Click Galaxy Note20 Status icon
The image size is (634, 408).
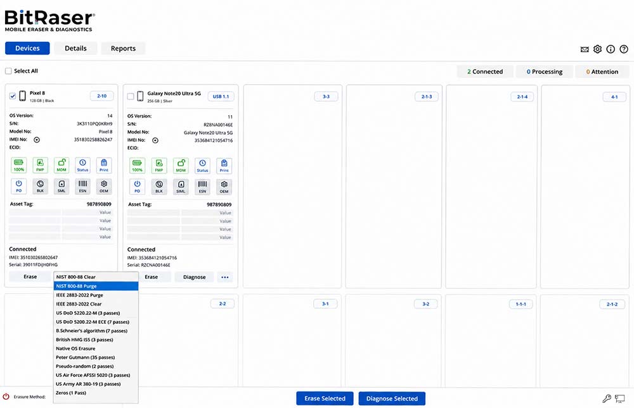pyautogui.click(x=202, y=166)
